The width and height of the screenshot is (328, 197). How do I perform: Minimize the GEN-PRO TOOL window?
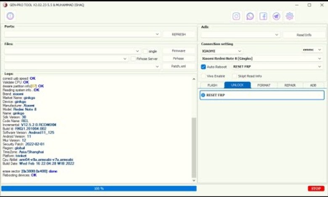pos(297,5)
